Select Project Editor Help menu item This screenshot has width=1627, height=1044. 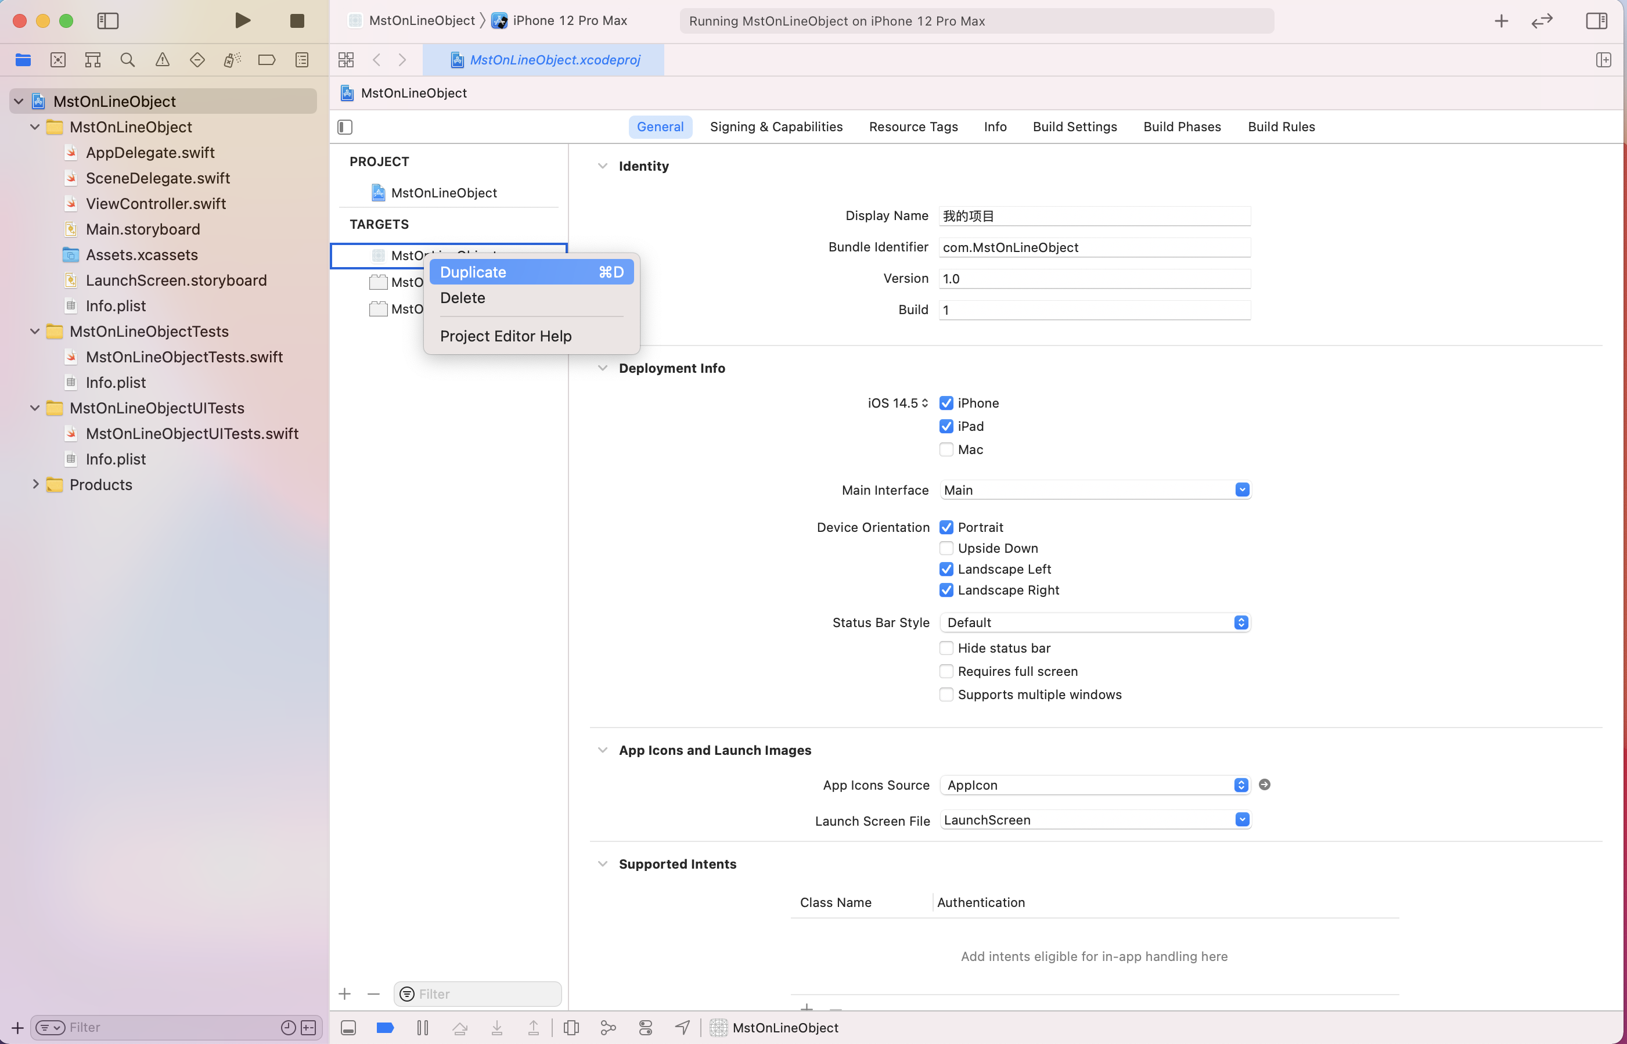505,336
